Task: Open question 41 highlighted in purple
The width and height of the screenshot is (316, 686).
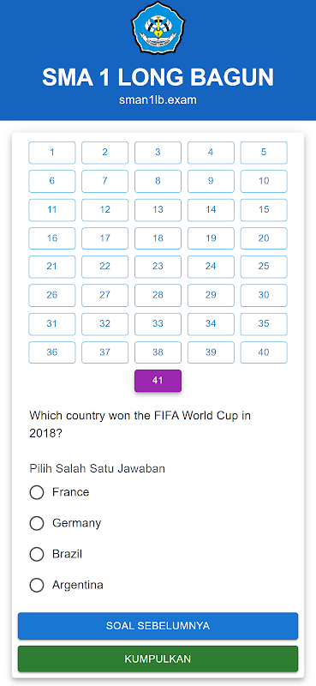Action: (x=158, y=381)
